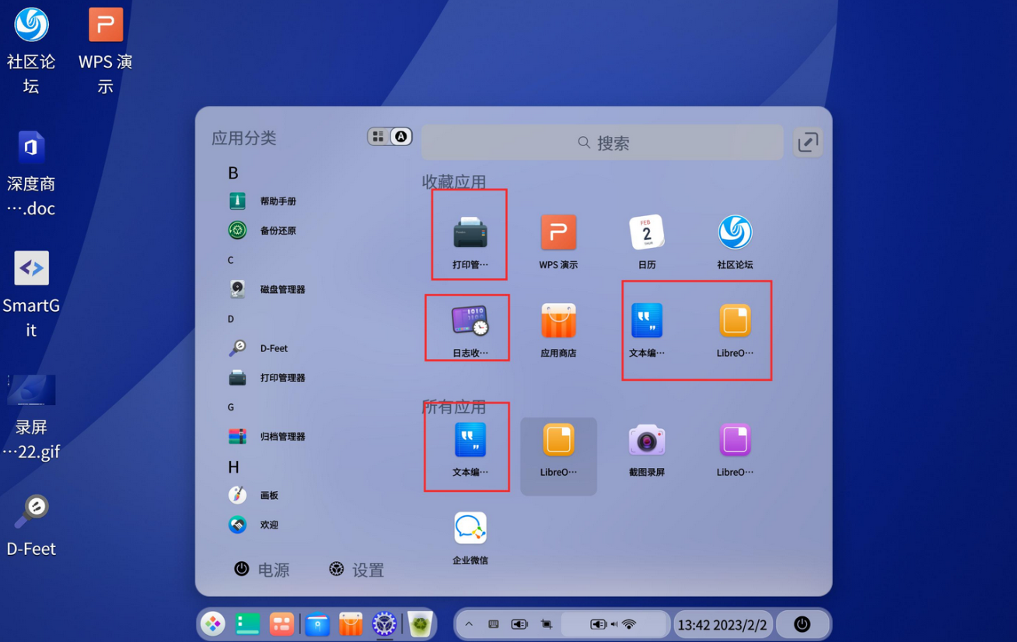Screen dimensions: 1017x642
Task: Open WPS 演示 desktop shortcut
Action: pos(106,50)
